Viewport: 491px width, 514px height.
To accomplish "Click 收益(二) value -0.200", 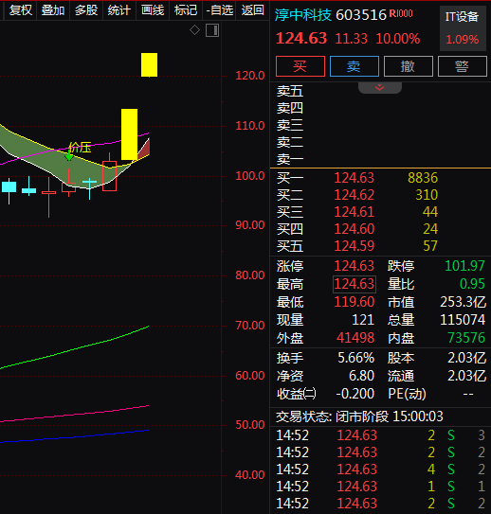I will (355, 394).
